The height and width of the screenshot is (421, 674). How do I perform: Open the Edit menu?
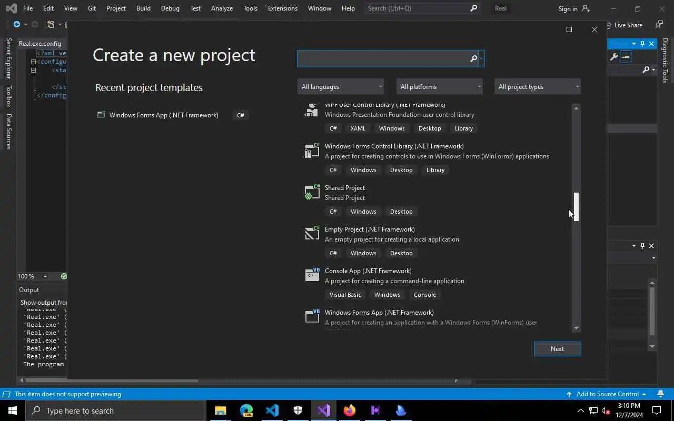pos(48,8)
